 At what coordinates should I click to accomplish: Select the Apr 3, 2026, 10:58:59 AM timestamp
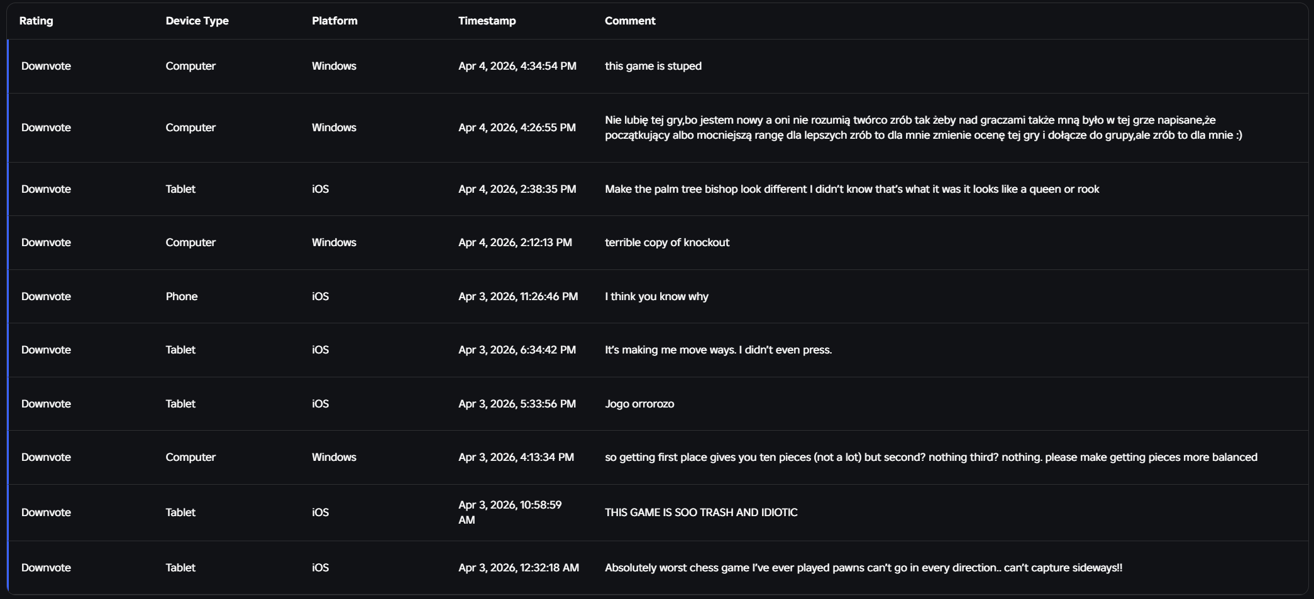pyautogui.click(x=509, y=512)
